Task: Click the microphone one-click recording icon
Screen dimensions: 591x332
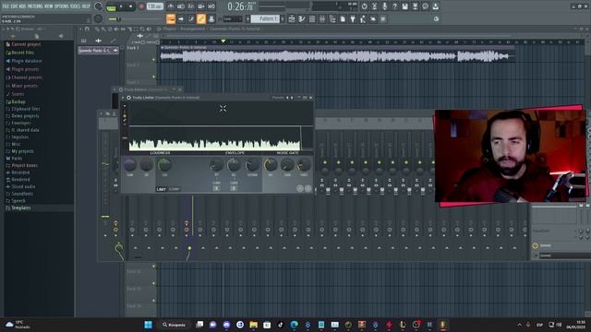Action: 384,6
